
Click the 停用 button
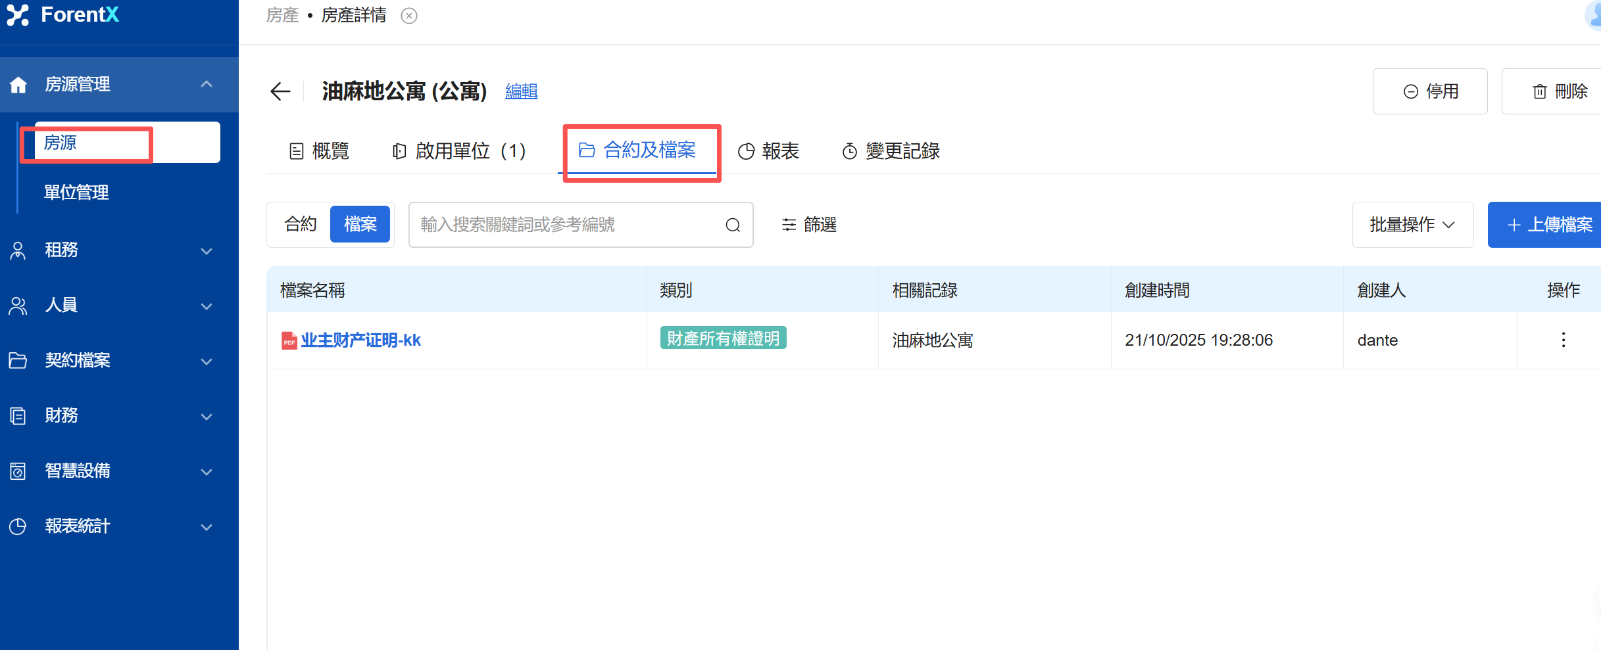pyautogui.click(x=1430, y=91)
